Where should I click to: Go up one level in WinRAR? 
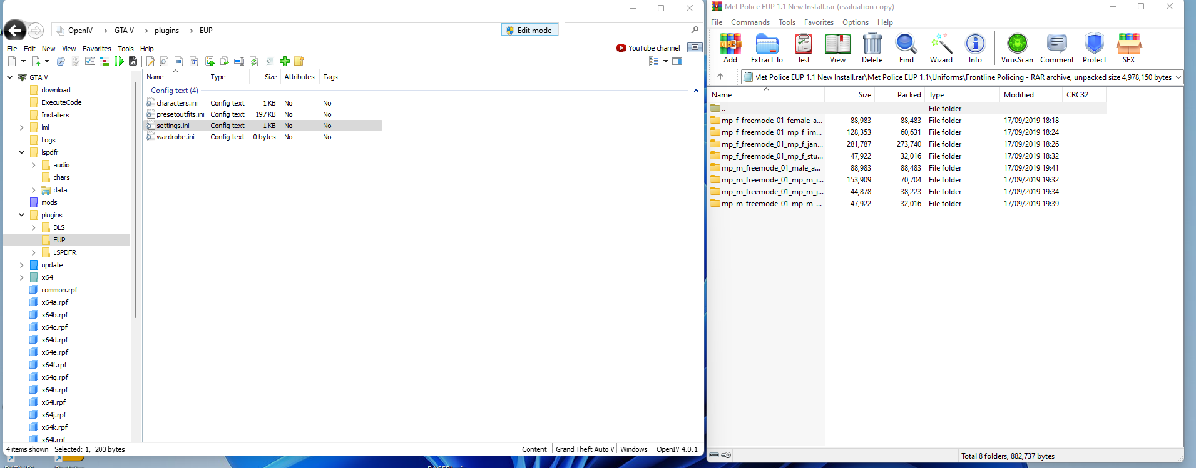point(720,77)
